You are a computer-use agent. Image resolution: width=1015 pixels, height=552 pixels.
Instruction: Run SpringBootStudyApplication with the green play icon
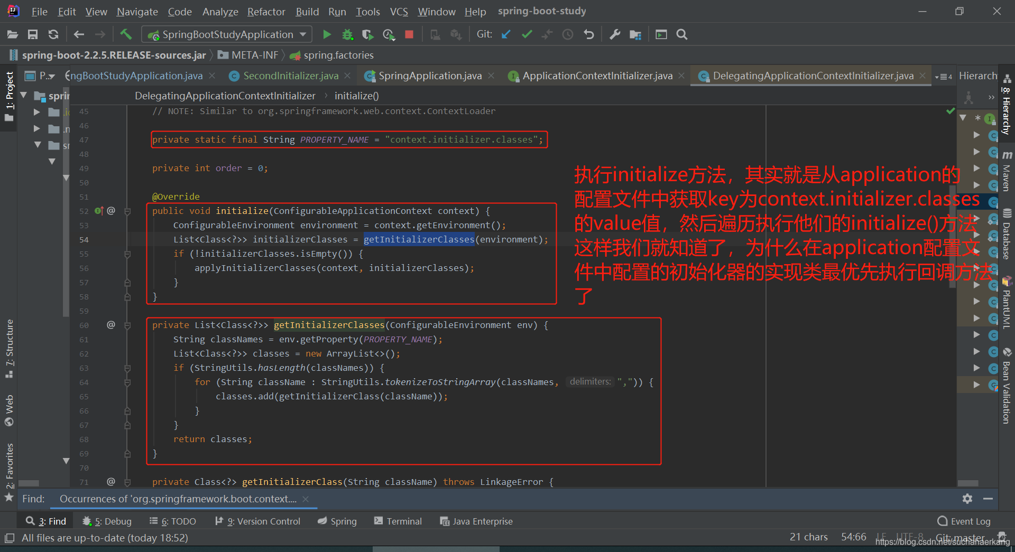(x=327, y=35)
